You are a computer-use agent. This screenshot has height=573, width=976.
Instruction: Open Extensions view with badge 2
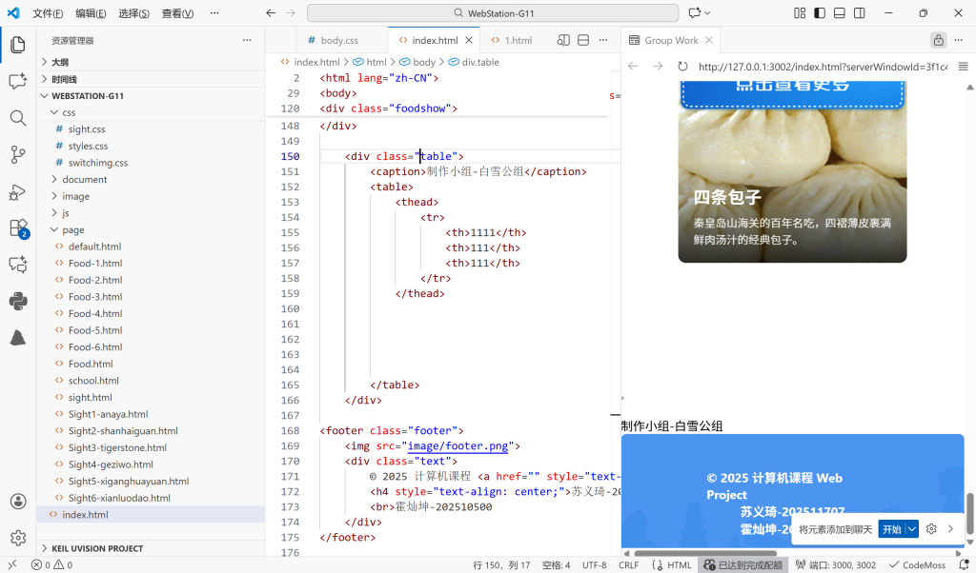(x=17, y=228)
